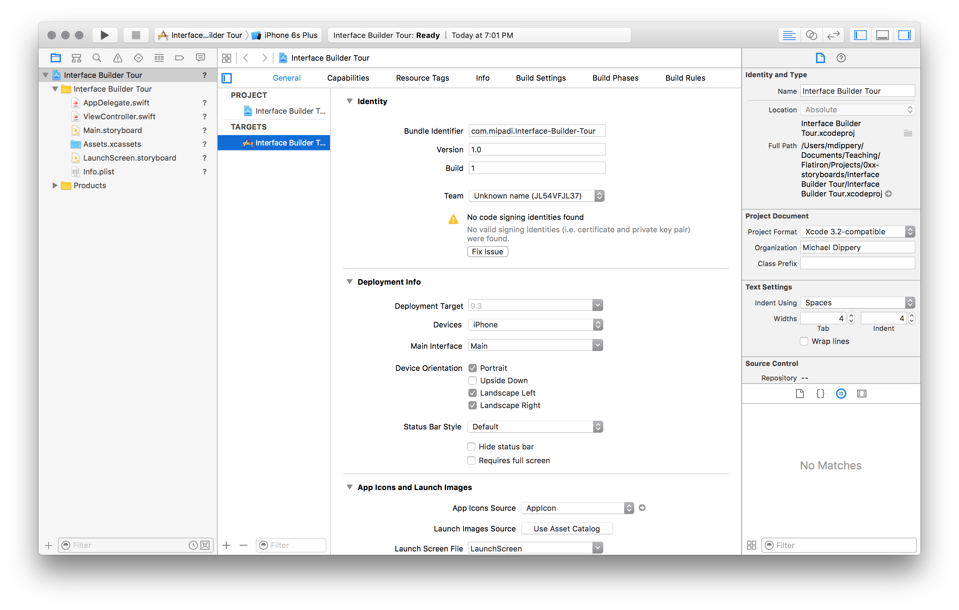
Task: Toggle the Portrait orientation checkbox
Action: tap(473, 368)
